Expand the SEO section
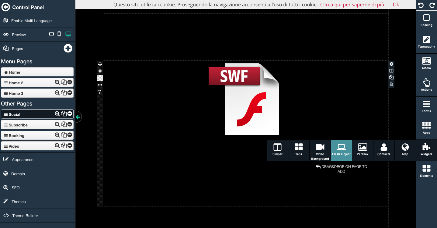The width and height of the screenshot is (437, 228). coord(37,188)
